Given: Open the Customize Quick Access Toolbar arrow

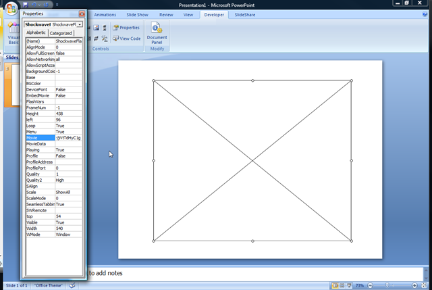Looking at the screenshot, I should (57, 5).
